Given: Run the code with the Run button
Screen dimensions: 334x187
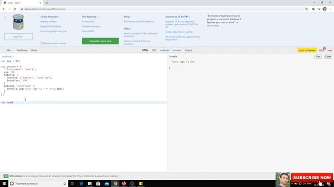Looking at the screenshot, I should click(x=318, y=57).
